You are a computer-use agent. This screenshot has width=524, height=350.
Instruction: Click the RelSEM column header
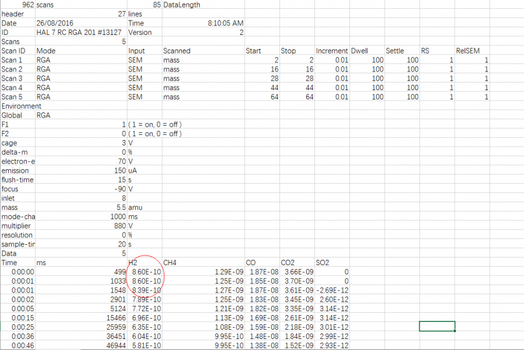point(472,51)
